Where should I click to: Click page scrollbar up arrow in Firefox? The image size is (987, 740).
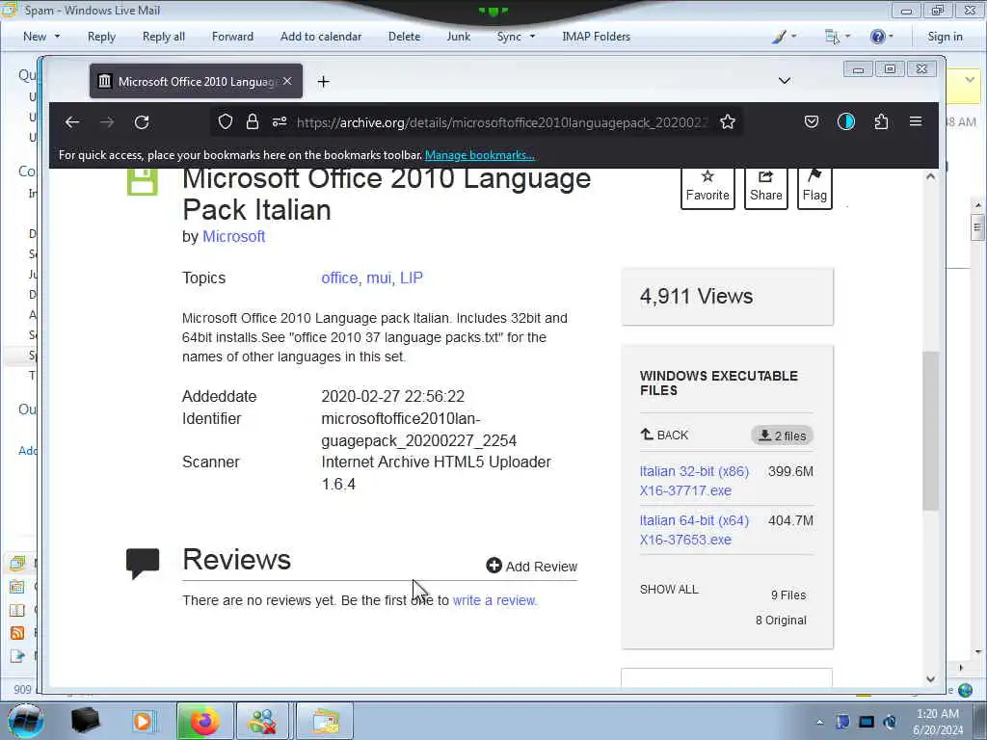[931, 177]
